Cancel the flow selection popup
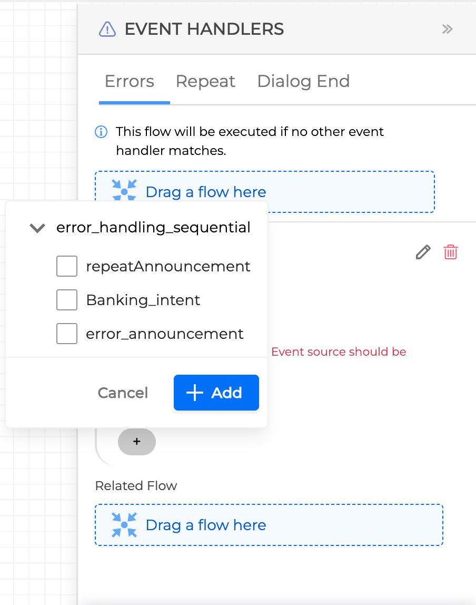The image size is (476, 605). [x=123, y=393]
